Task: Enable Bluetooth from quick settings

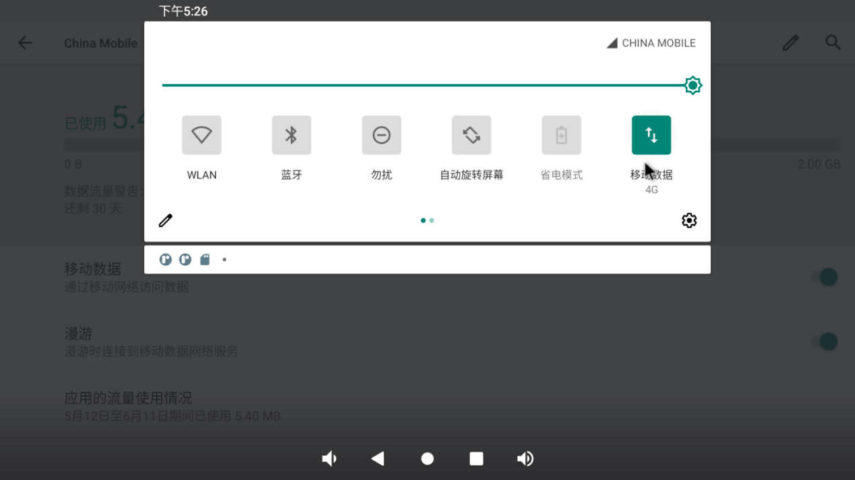Action: coord(291,135)
